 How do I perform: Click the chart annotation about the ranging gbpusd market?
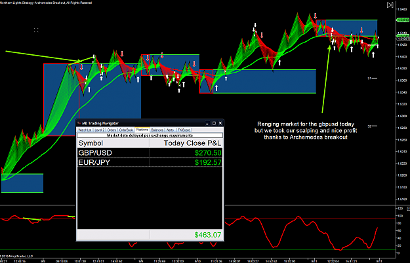pyautogui.click(x=306, y=131)
